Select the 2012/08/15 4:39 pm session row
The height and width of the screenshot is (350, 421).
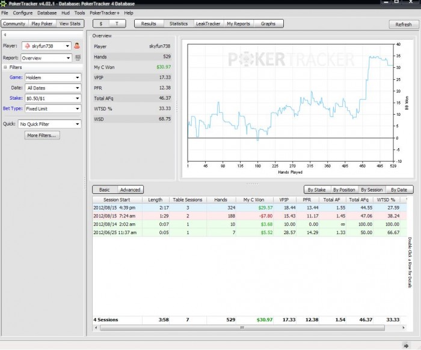[x=250, y=208]
